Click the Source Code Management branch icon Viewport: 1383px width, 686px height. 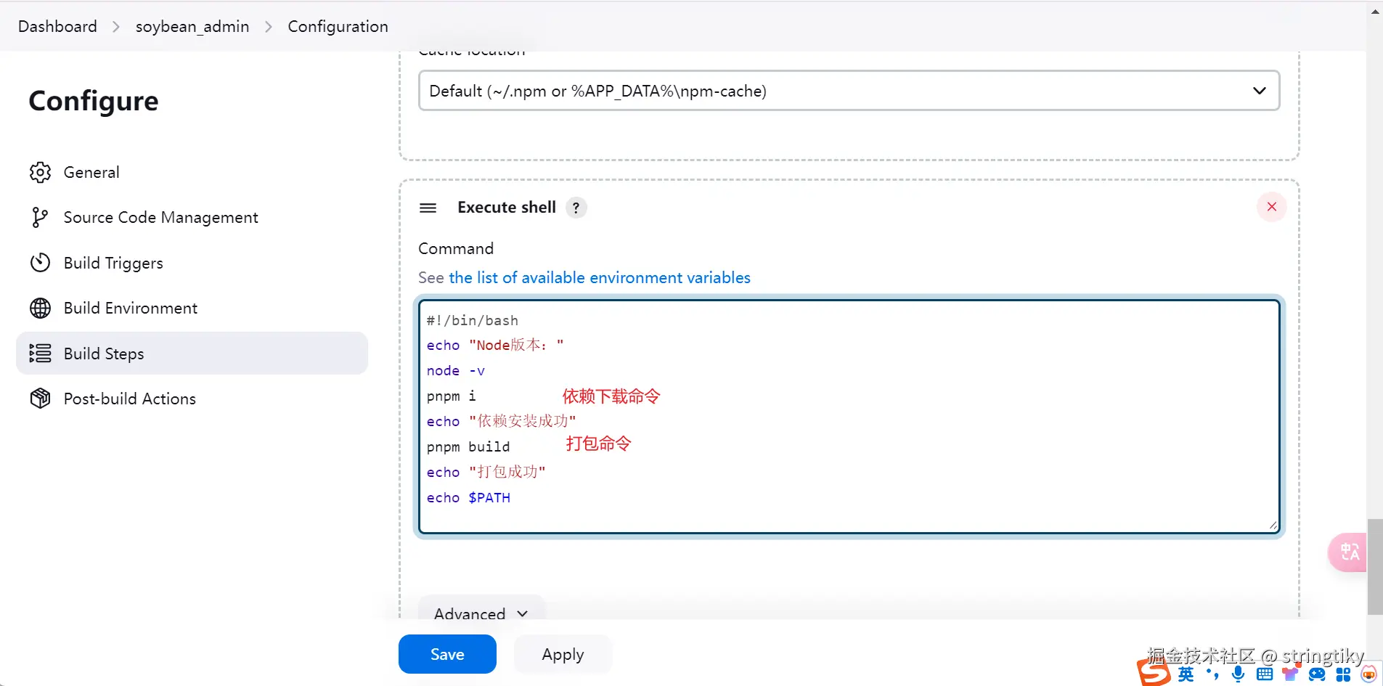pos(40,217)
